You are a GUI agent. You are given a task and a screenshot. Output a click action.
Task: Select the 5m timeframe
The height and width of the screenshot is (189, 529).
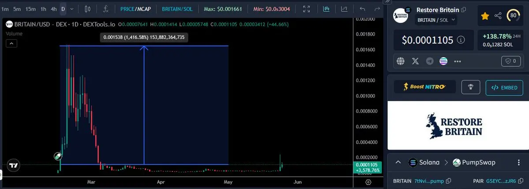(17, 9)
